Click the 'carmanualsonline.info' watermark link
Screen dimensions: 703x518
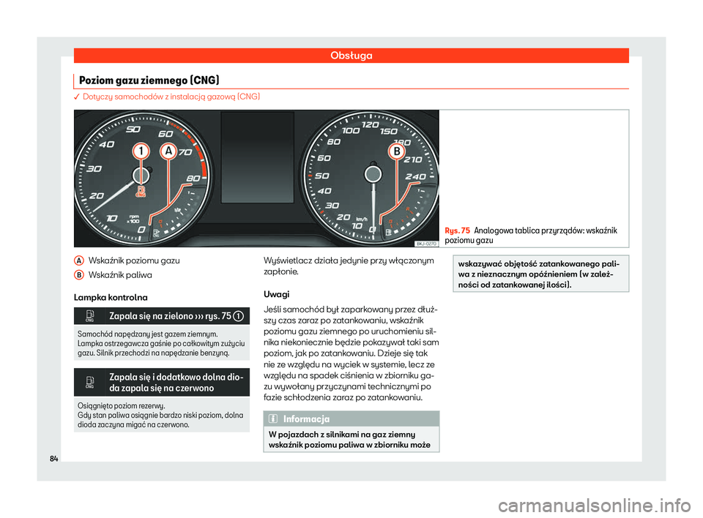(595, 506)
